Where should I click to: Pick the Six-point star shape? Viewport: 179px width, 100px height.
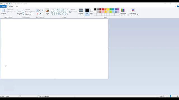point(59,14)
